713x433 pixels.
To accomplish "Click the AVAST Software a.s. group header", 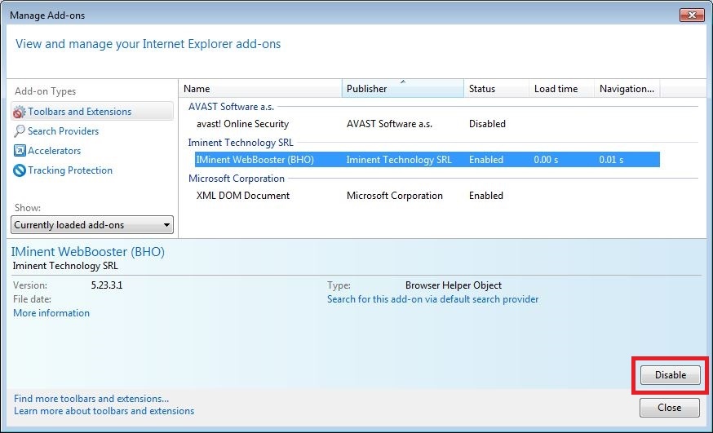I will pos(231,107).
